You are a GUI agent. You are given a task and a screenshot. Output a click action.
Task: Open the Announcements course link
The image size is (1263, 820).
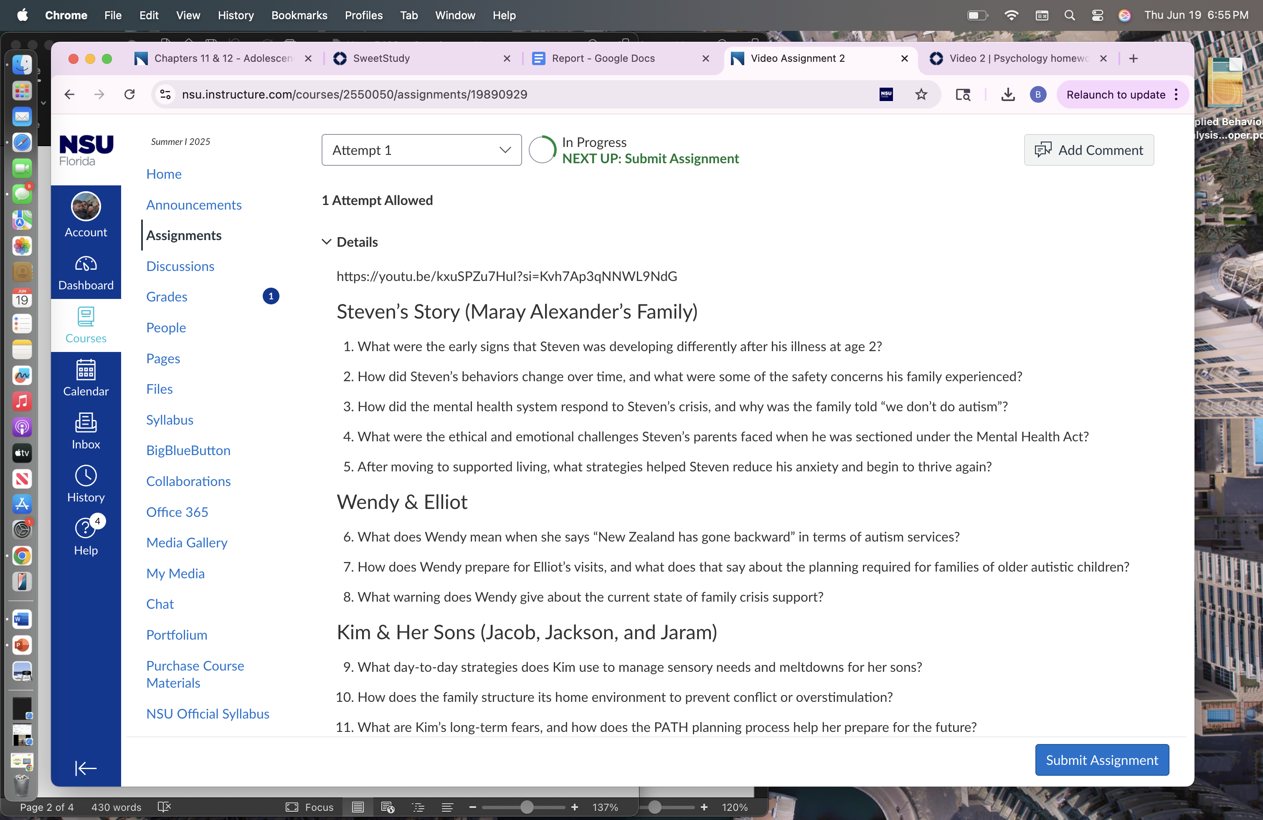194,205
